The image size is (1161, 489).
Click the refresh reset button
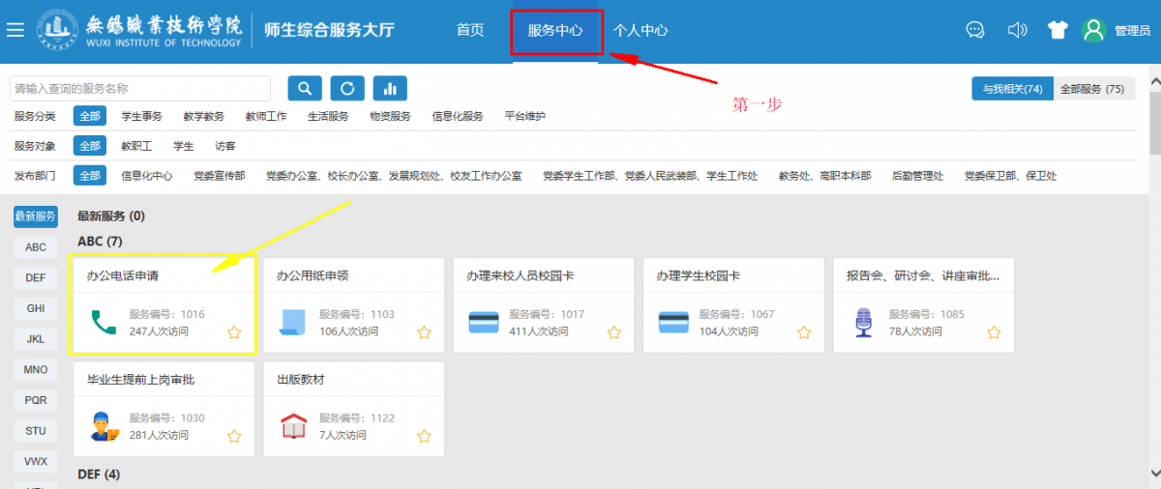[x=347, y=88]
